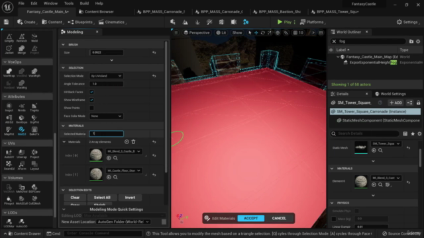
Task: Open the Tools menu
Action: (69, 3)
